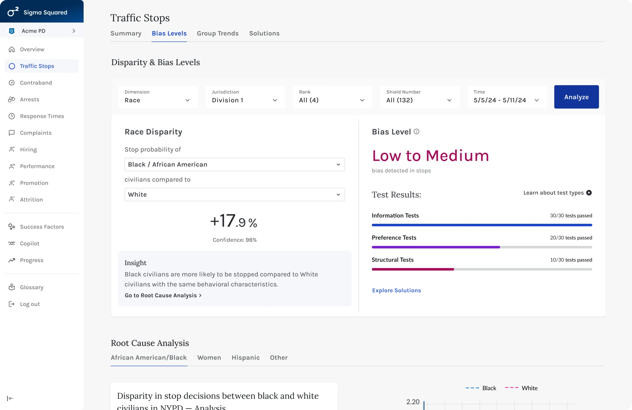Switch to the Group Trends tab

[218, 33]
